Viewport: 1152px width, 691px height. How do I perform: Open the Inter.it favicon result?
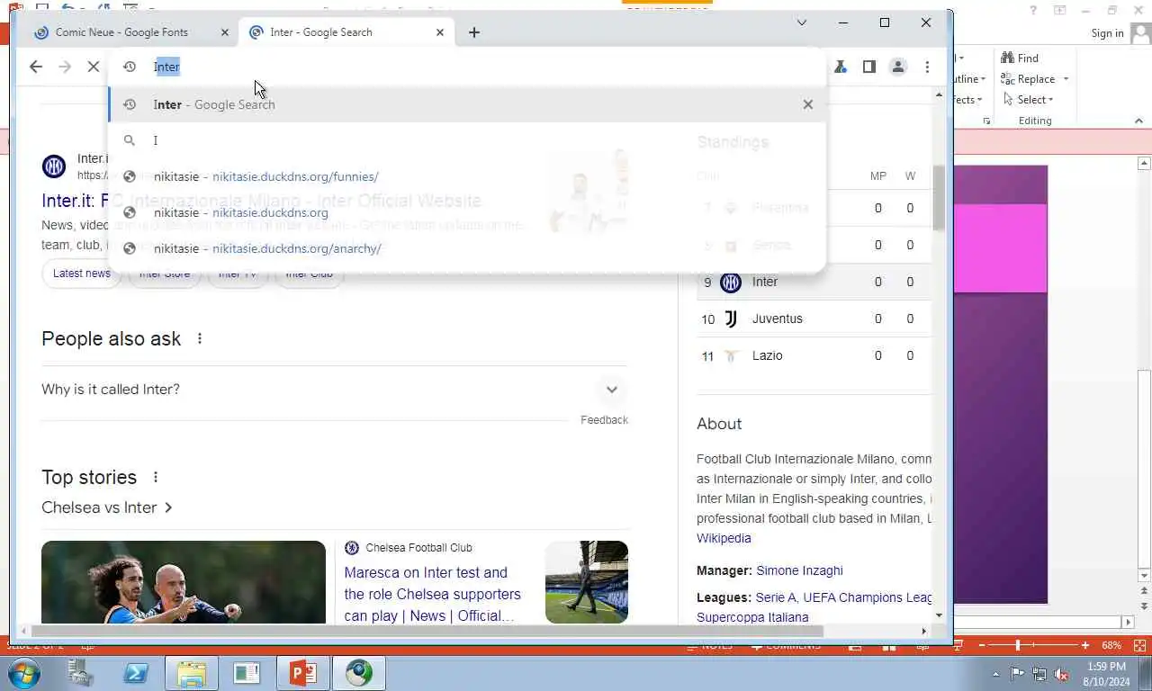click(x=54, y=166)
